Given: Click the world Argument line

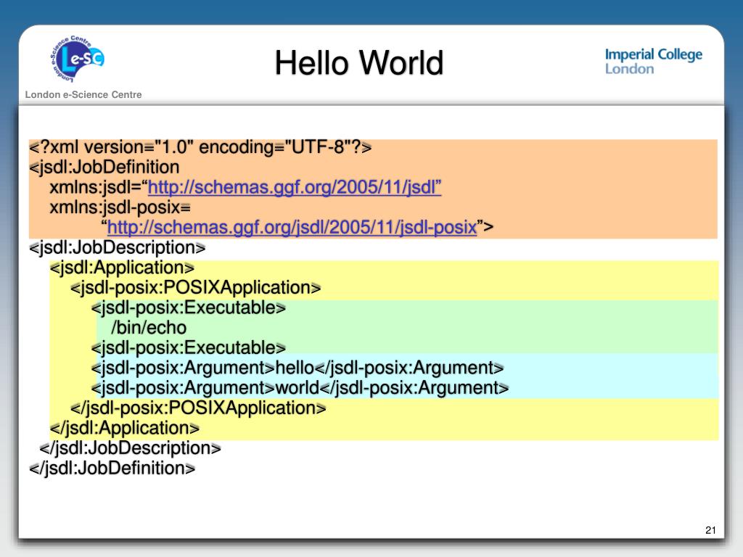Looking at the screenshot, I should (x=300, y=388).
